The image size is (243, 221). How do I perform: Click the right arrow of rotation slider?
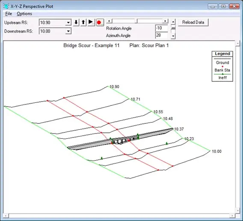166,21
